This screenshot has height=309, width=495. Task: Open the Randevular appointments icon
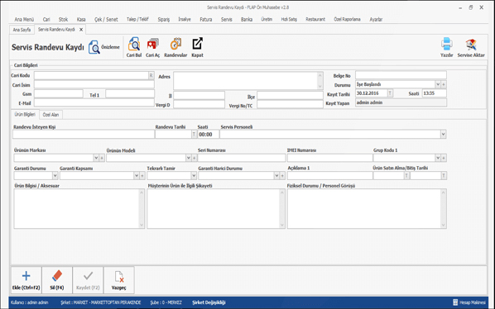coord(175,44)
